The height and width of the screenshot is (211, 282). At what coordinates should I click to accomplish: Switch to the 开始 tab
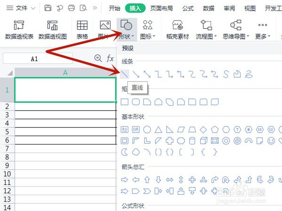pyautogui.click(x=114, y=8)
